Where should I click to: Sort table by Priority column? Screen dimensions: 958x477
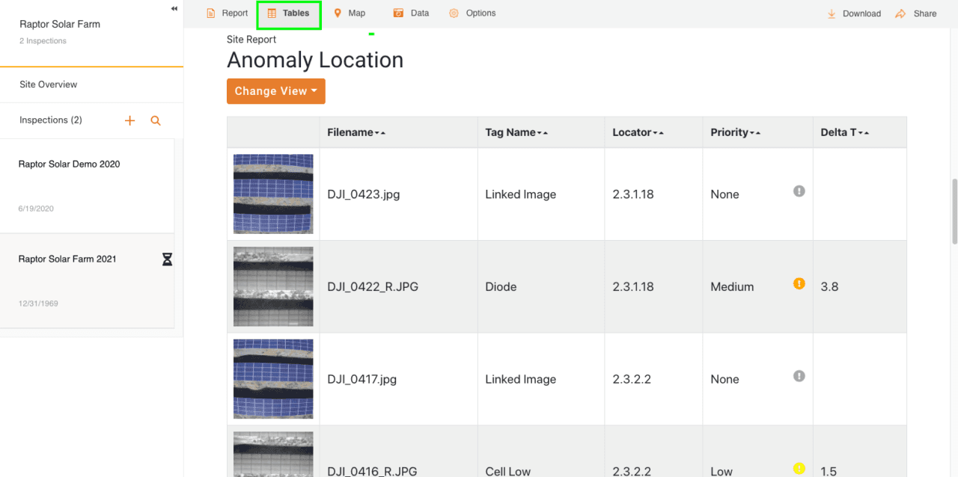coord(736,132)
